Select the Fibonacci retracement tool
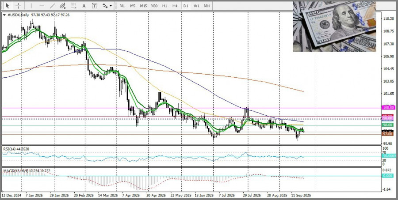Viewport: 398px width, 200px height. click(x=73, y=6)
